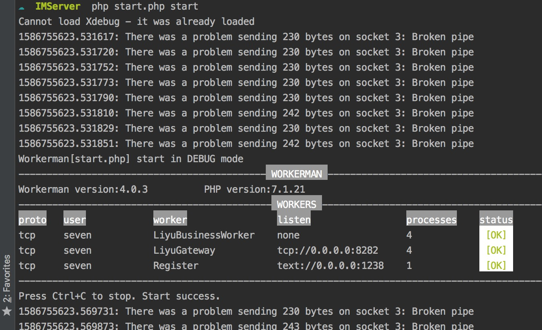Click the star icon beside Favorites

[7, 311]
